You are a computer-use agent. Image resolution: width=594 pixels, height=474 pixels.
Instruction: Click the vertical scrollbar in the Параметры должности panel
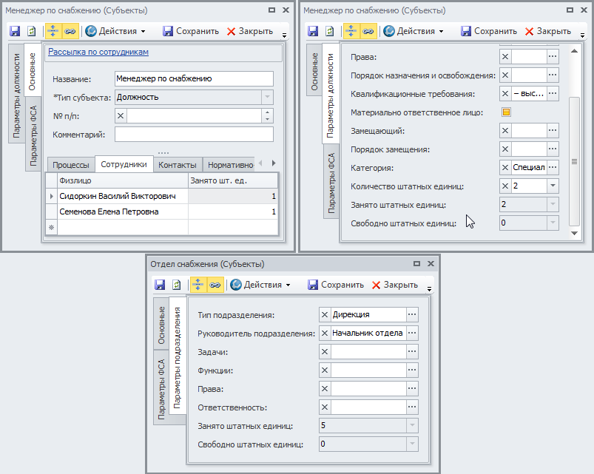pos(574,161)
